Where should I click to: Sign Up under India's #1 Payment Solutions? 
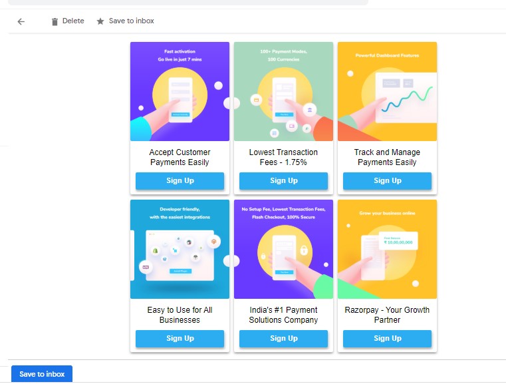pos(284,338)
